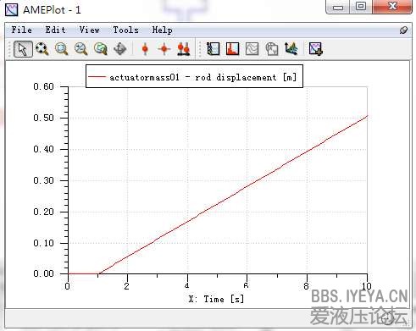Viewport: 416px width, 331px height.
Task: Open the Edit menu
Action: (x=55, y=30)
